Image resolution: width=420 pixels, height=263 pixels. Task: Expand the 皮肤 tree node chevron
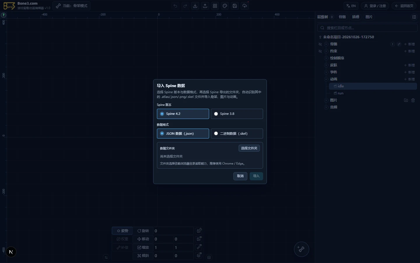(x=326, y=65)
